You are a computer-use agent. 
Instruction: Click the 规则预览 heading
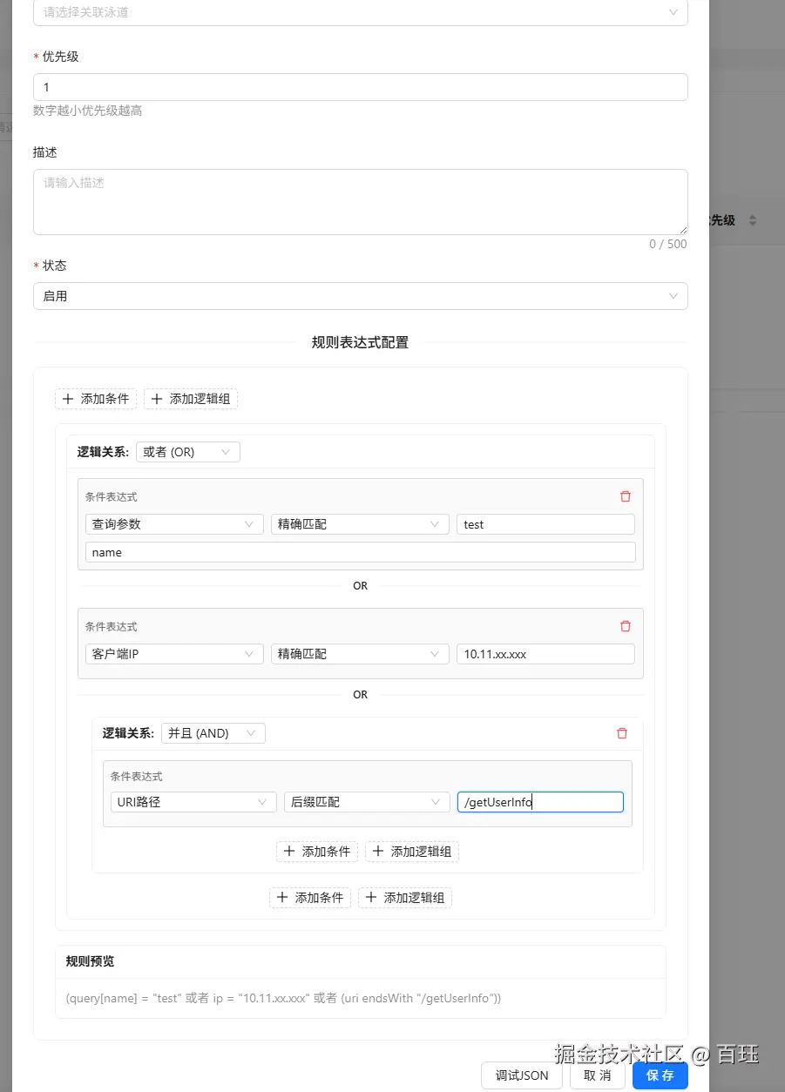click(90, 961)
